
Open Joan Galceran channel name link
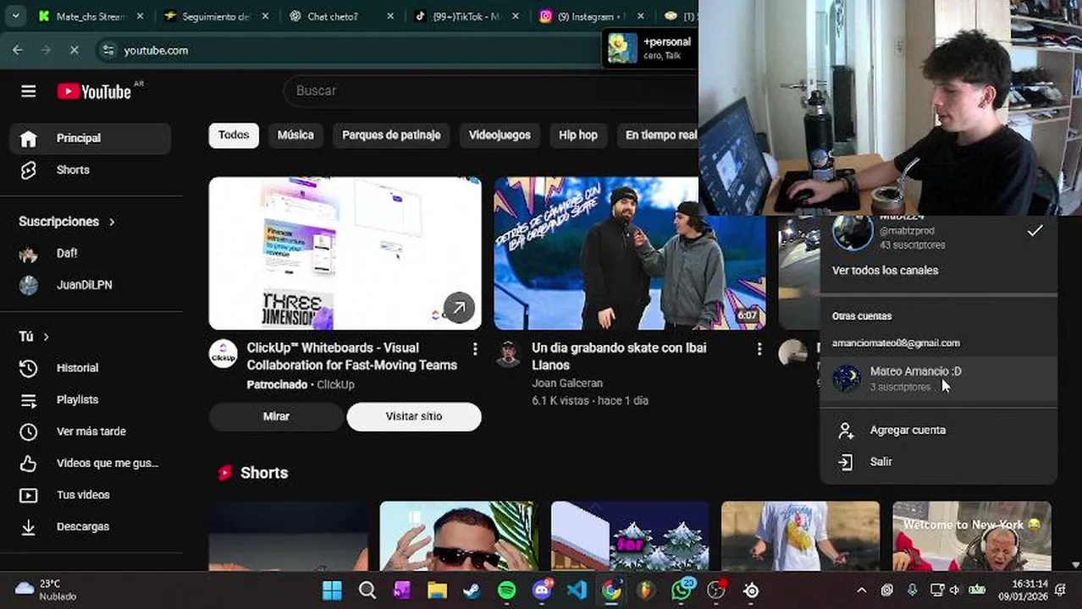pos(567,384)
